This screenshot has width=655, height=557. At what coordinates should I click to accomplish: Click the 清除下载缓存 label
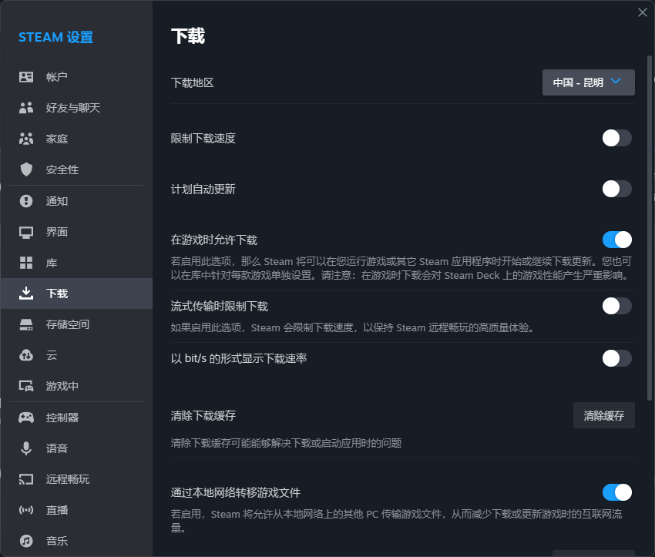(x=203, y=415)
